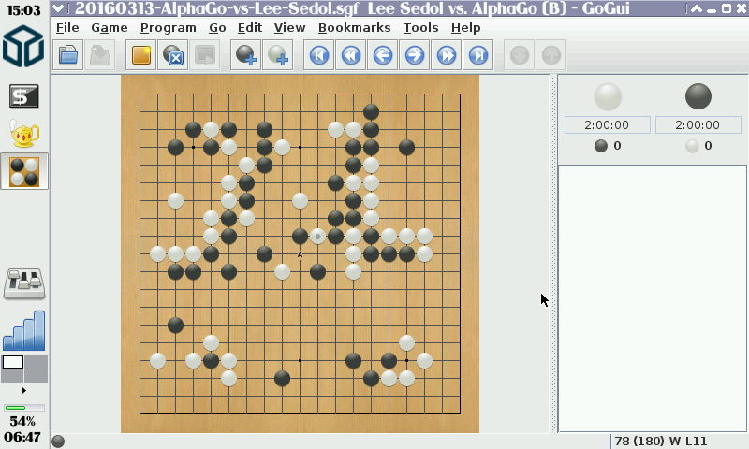
Task: Switch to the first workspace in the pager
Action: point(13,362)
